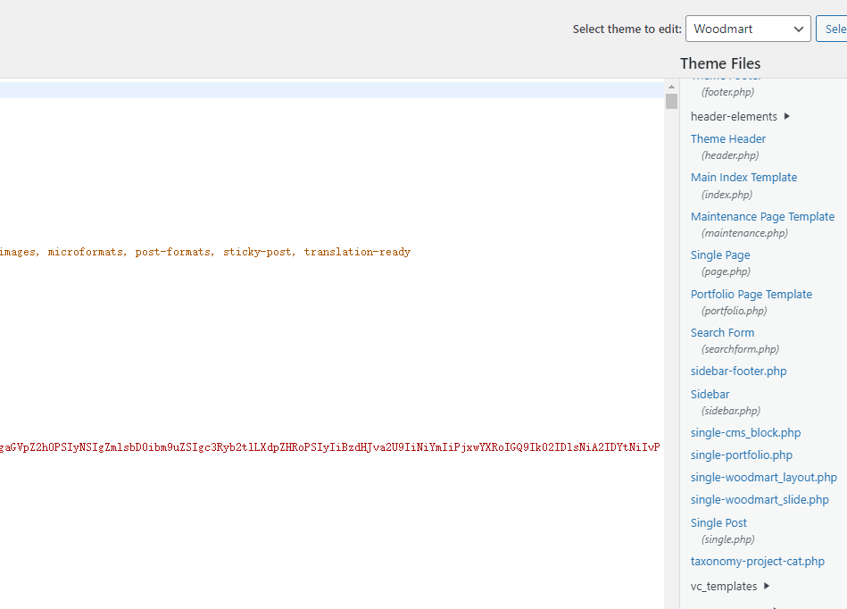The width and height of the screenshot is (847, 609).
Task: Expand the header-elements folder arrow
Action: pos(786,116)
